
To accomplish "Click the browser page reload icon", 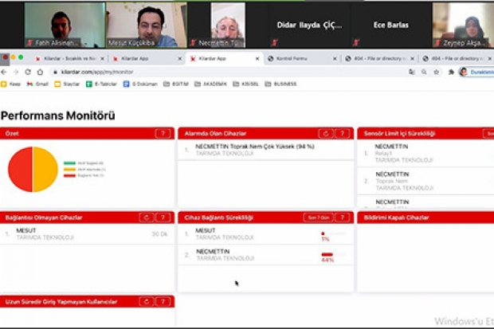I will point(28,72).
